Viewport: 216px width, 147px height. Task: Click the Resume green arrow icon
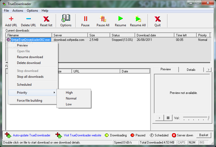pos(120,19)
